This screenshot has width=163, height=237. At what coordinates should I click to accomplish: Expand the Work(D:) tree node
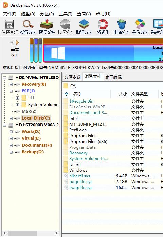pos(11,132)
